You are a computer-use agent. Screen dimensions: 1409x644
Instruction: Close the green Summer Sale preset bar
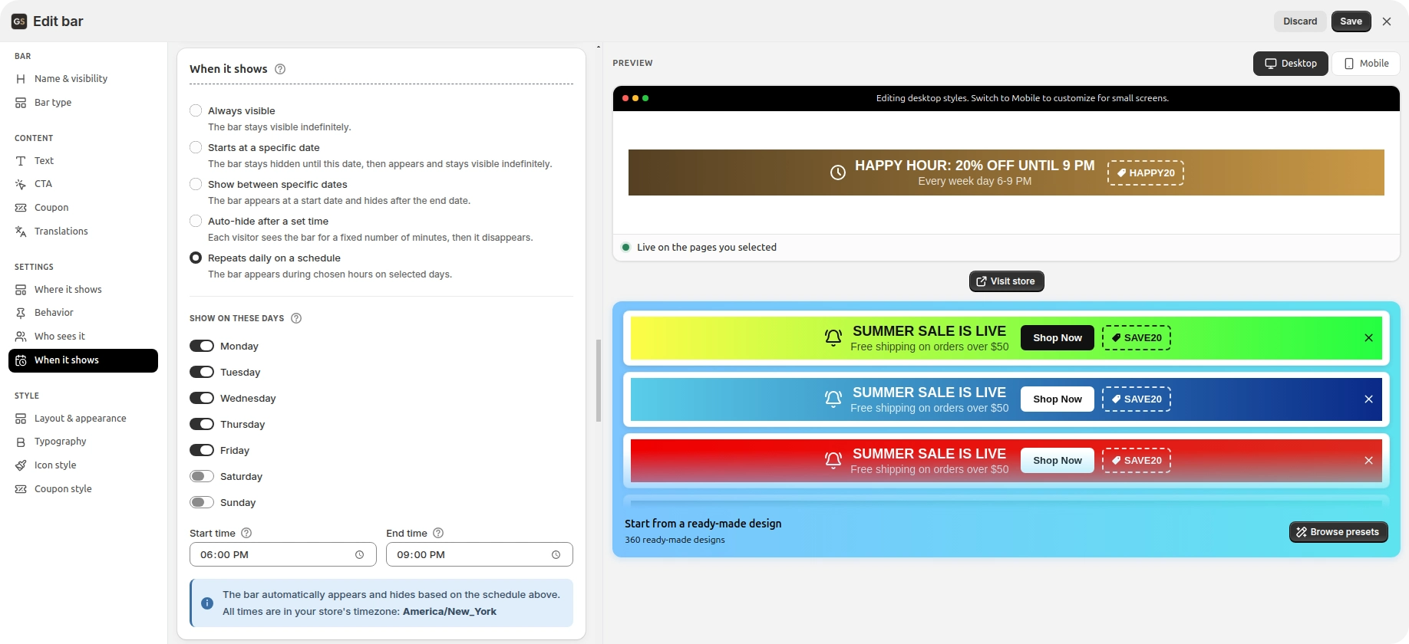click(x=1368, y=337)
